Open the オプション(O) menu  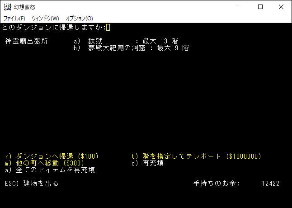[x=79, y=19]
